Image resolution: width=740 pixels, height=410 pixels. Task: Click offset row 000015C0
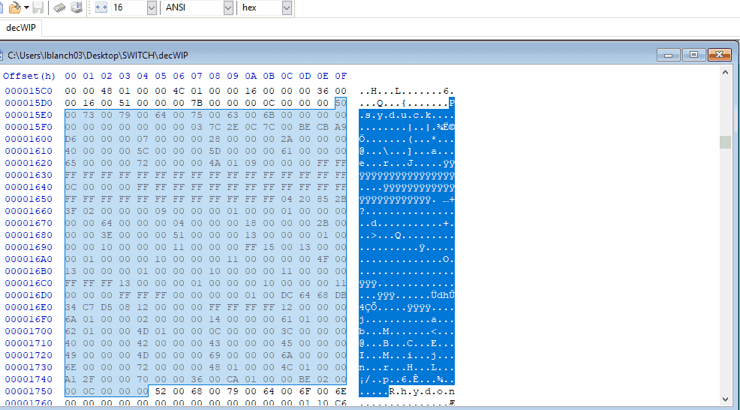(x=29, y=91)
